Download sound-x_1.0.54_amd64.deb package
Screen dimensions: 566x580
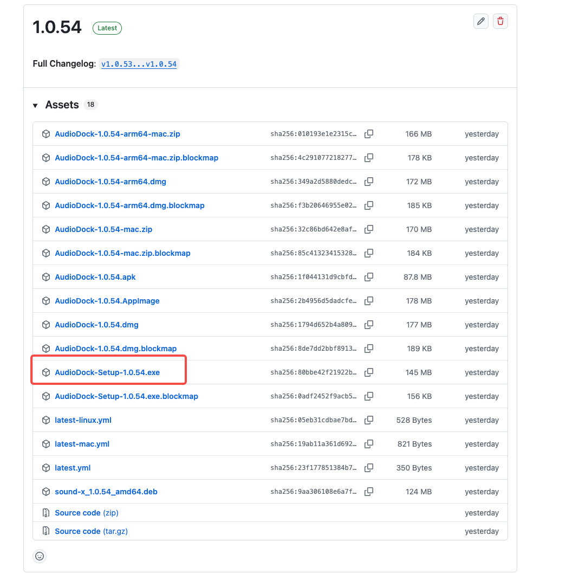point(106,492)
